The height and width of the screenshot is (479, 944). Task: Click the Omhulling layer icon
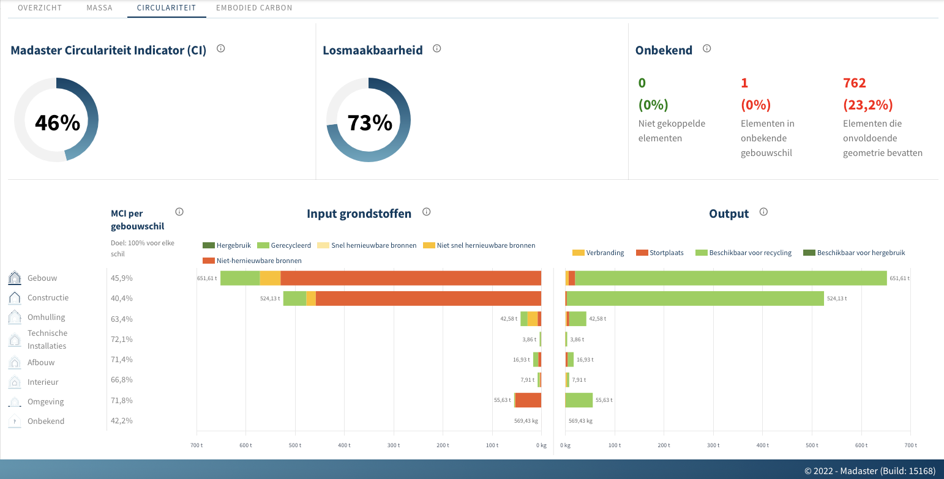pyautogui.click(x=15, y=317)
